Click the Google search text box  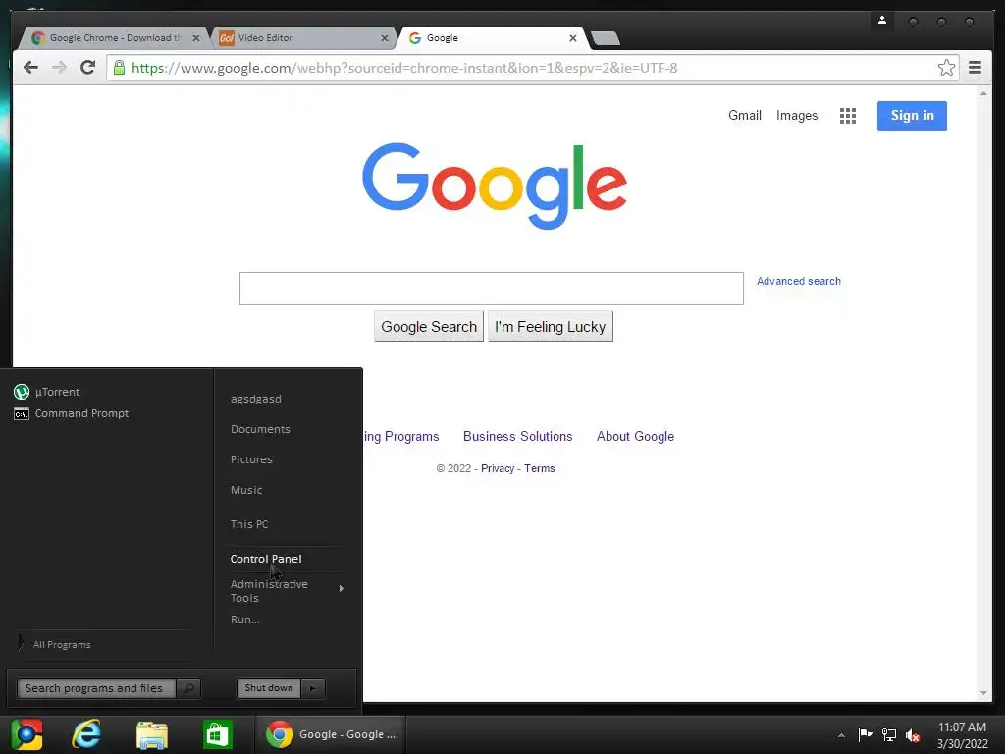point(492,289)
